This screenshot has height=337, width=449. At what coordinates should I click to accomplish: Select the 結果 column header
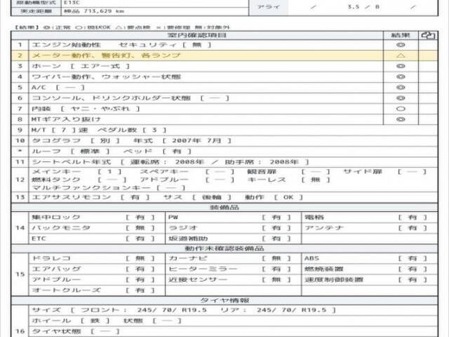[401, 35]
